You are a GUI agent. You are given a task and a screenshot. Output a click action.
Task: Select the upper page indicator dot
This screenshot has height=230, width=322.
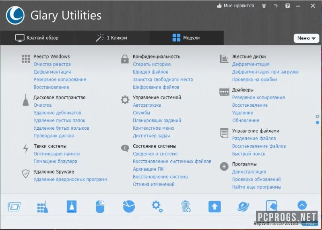pyautogui.click(x=318, y=116)
